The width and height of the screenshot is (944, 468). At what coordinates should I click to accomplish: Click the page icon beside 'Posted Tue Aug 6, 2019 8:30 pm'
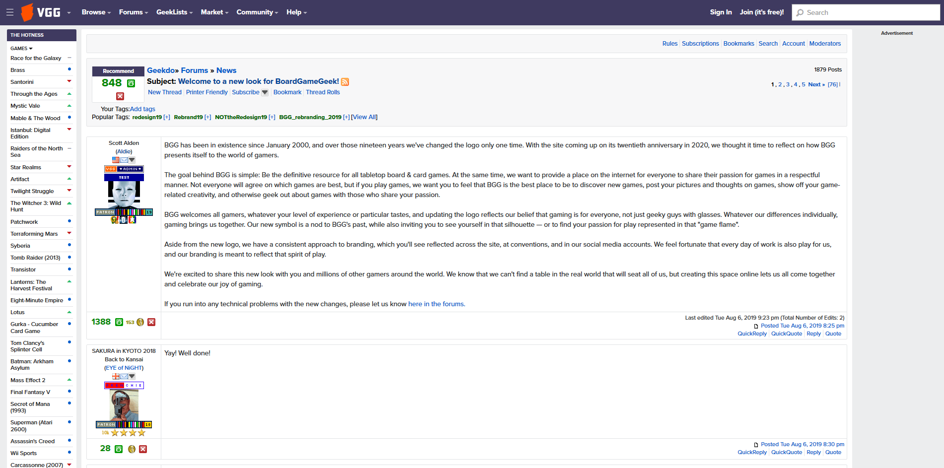[756, 445]
